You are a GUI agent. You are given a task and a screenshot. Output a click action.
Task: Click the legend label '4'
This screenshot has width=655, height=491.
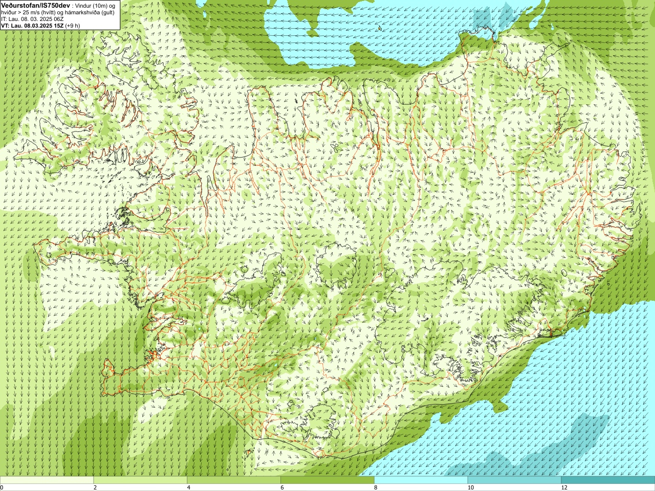click(189, 488)
